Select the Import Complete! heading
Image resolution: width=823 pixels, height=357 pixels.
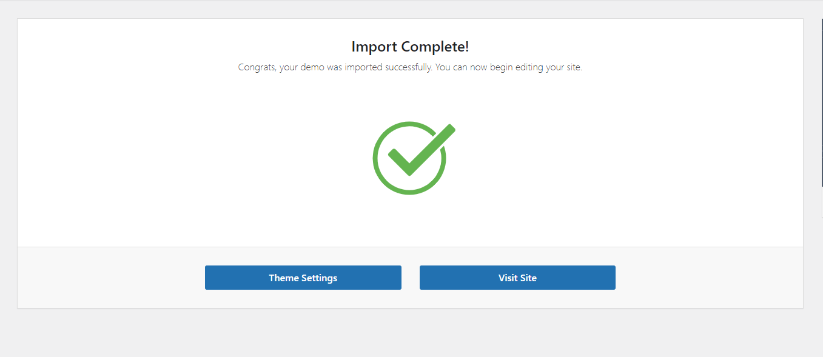(410, 47)
